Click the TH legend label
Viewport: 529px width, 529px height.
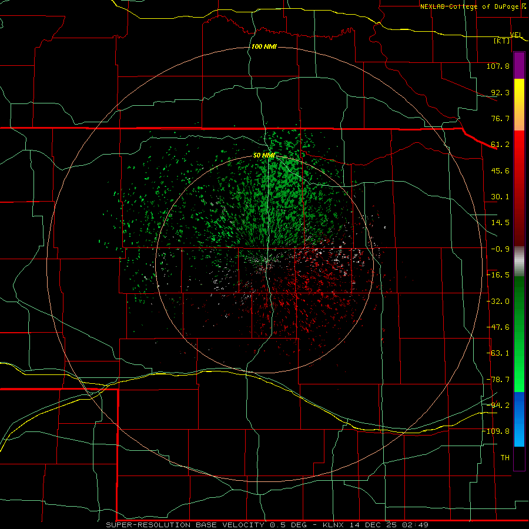(x=505, y=458)
